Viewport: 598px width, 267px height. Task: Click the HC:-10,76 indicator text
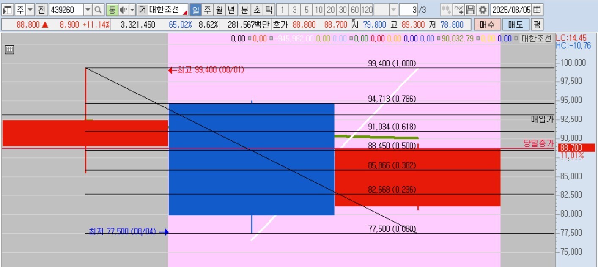[x=573, y=45]
